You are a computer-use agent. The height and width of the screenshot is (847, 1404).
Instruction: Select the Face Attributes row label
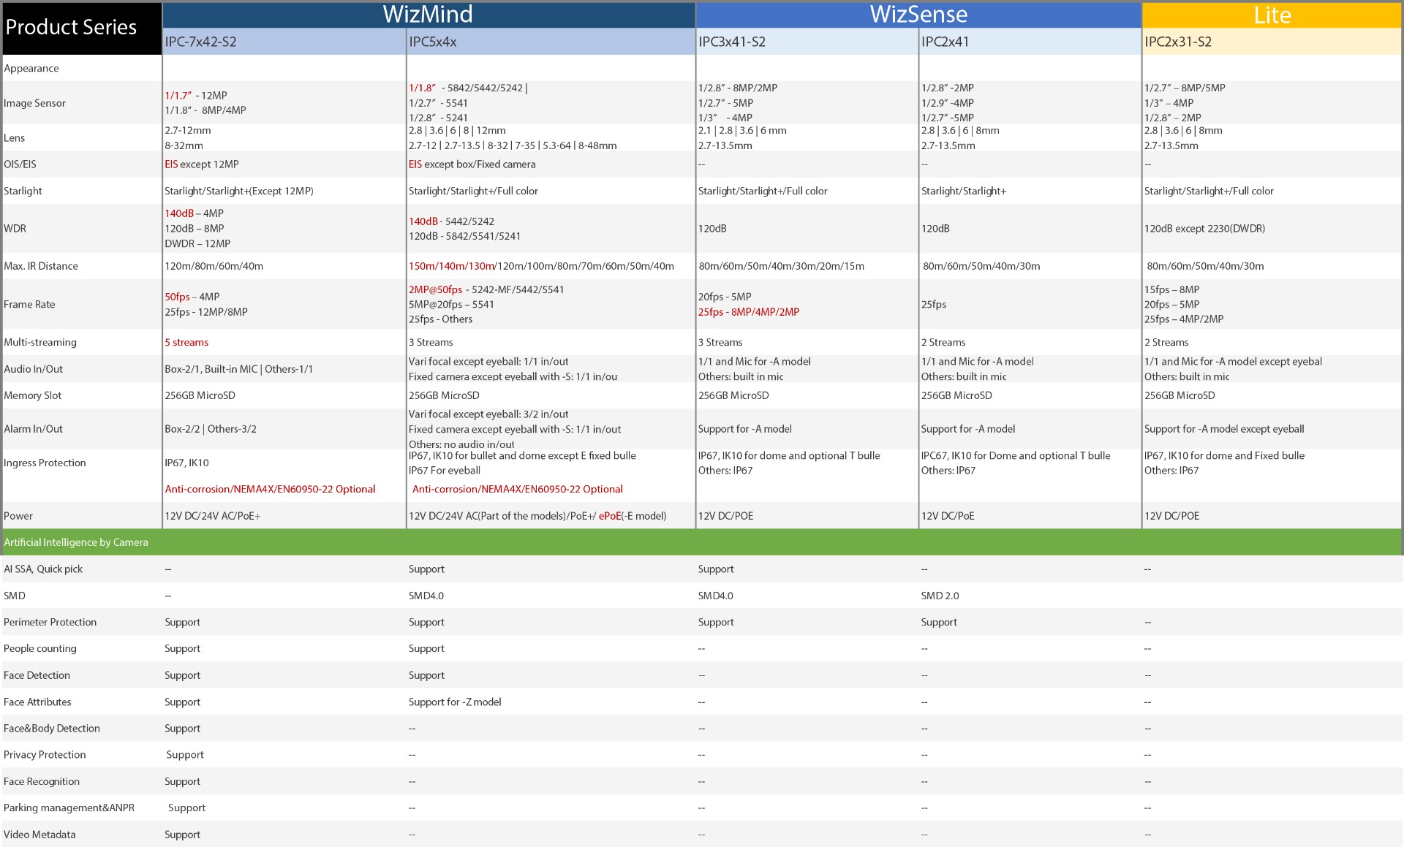[x=37, y=702]
